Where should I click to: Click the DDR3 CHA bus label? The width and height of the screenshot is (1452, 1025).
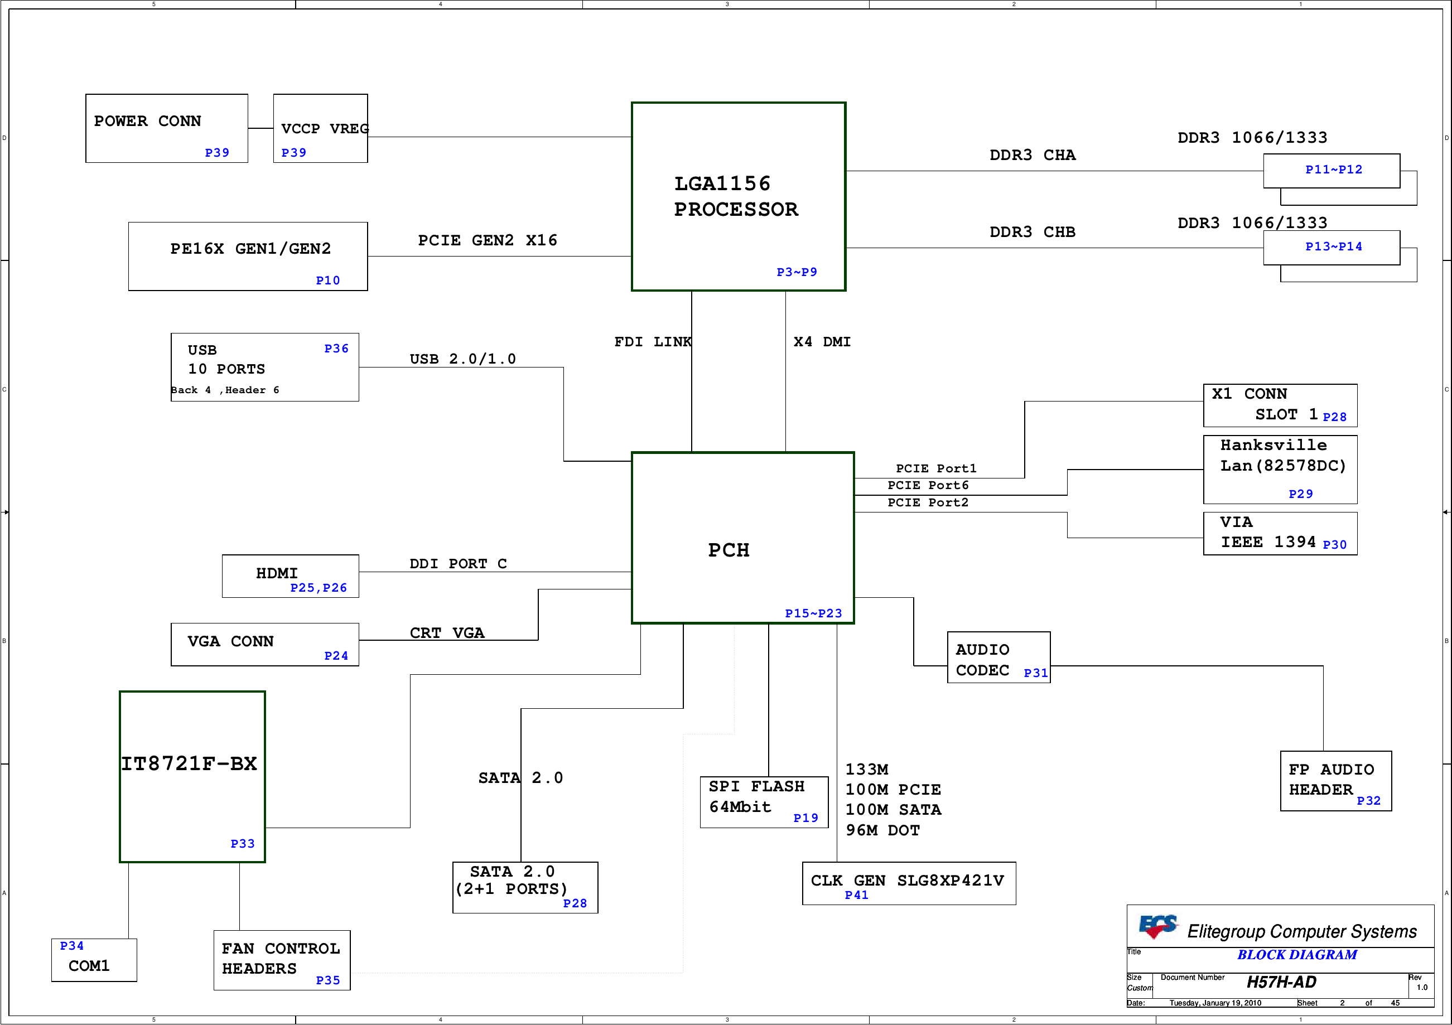[1033, 155]
